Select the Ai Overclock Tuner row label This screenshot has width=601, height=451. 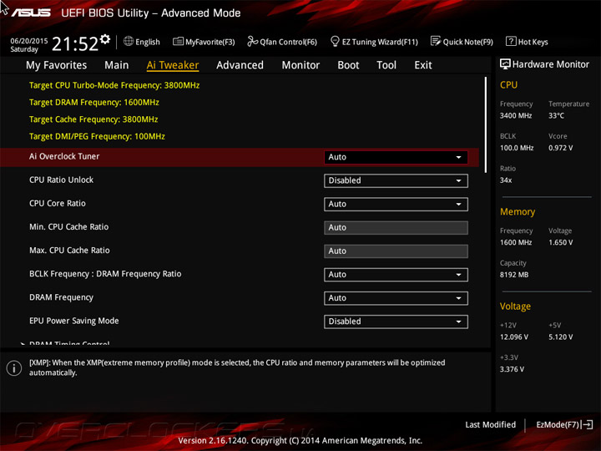(x=64, y=156)
